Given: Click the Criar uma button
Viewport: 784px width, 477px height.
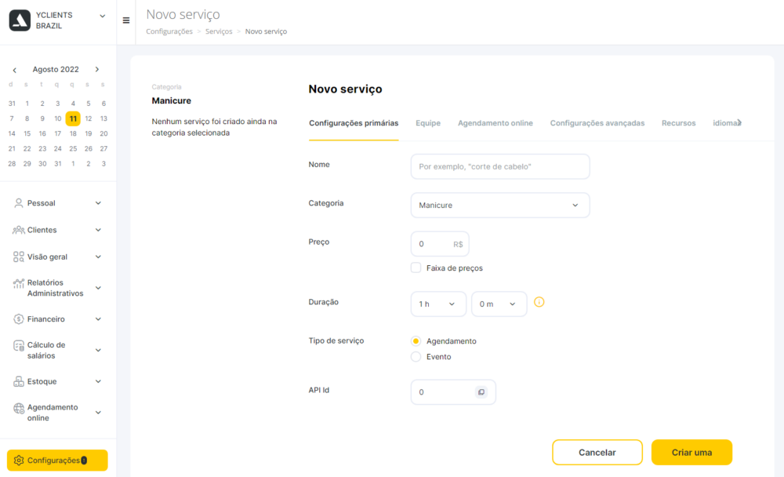Looking at the screenshot, I should coord(691,453).
